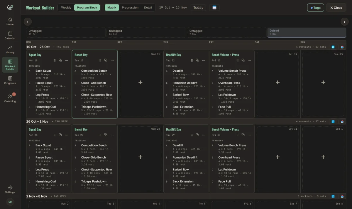
Task: Switch to the Progression tab
Action: (130, 8)
